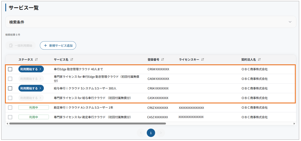This screenshot has width=301, height=141.
Task: Go to previous page arrow
Action: point(141,133)
